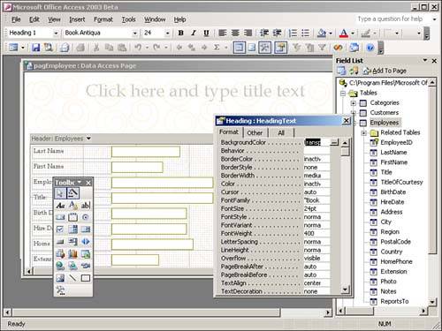Toggle Bold formatting
Screen dimensions: 442x331
(181, 33)
